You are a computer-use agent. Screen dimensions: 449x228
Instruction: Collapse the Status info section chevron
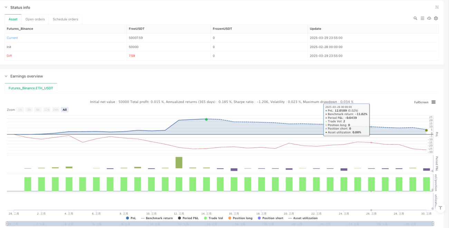pos(6,8)
